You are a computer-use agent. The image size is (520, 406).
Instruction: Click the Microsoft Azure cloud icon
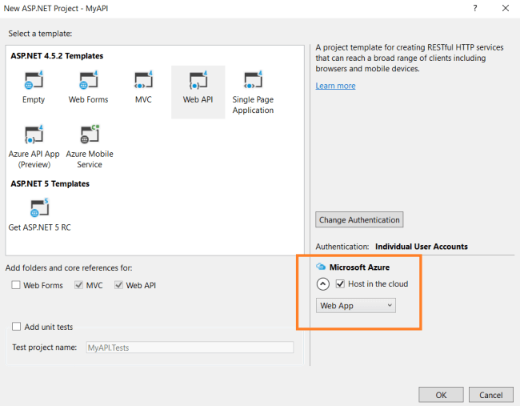321,267
